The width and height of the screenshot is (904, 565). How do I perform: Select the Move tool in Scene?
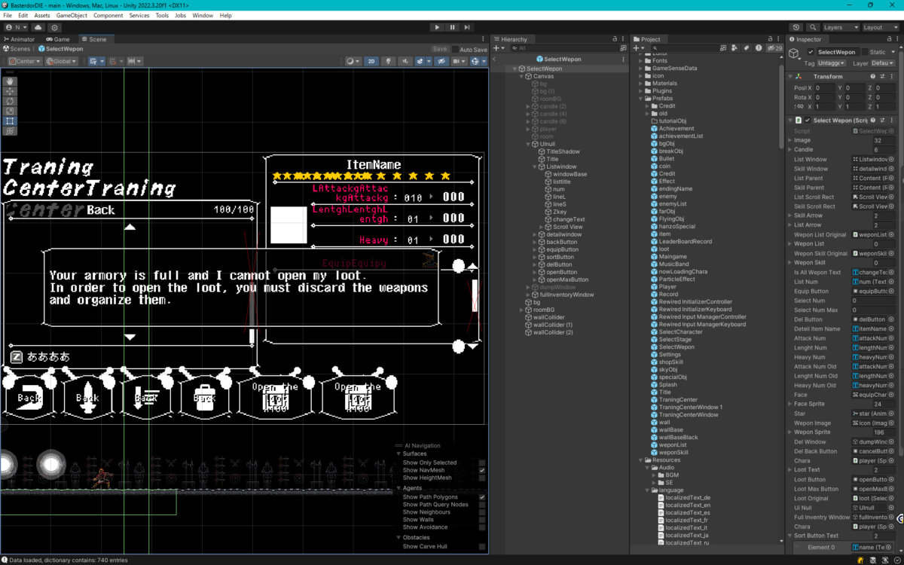coord(10,90)
